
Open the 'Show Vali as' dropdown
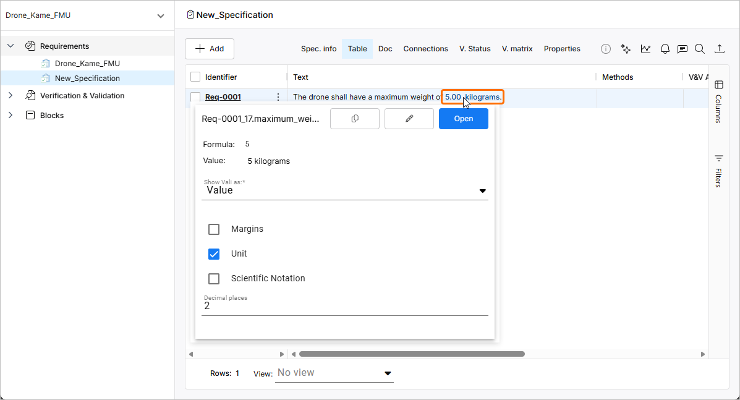(345, 190)
